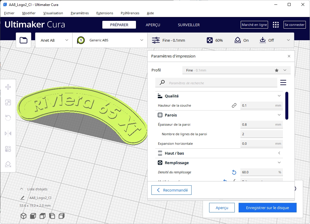Switch to the APERÇU tab
310x224 pixels.
pyautogui.click(x=153, y=25)
